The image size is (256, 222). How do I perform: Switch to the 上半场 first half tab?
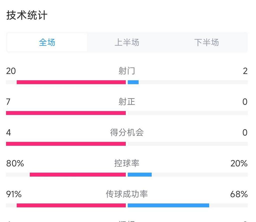coord(127,42)
